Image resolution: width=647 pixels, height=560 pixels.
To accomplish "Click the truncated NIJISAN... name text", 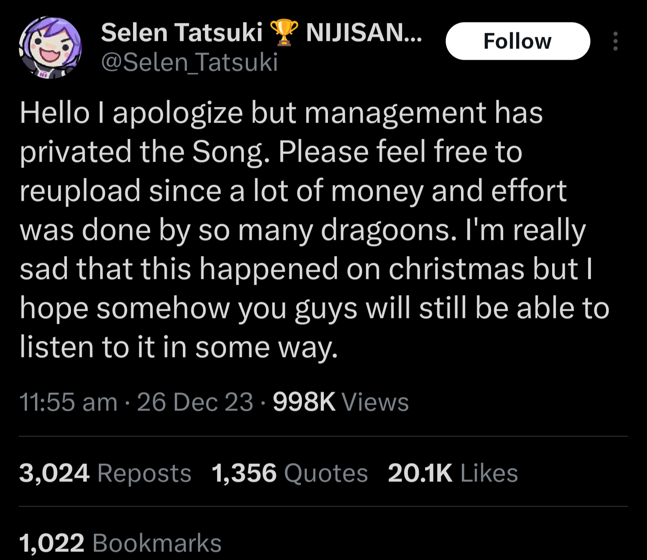I will pyautogui.click(x=364, y=33).
